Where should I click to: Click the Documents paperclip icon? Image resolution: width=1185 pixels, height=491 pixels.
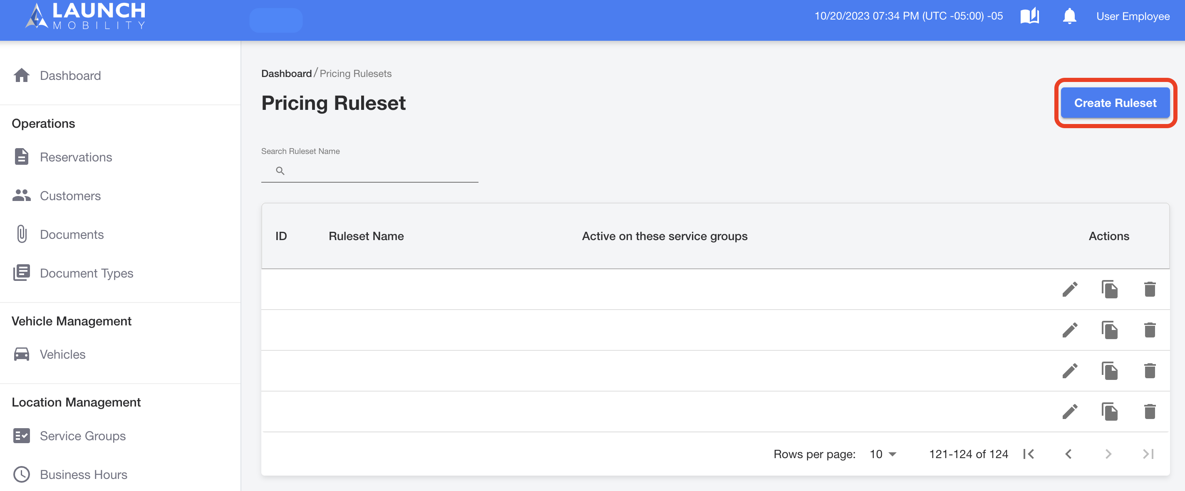point(22,234)
